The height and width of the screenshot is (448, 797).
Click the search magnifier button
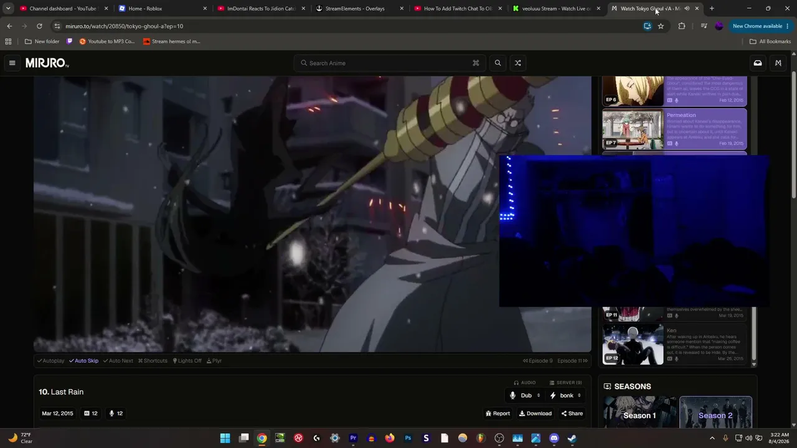click(x=498, y=63)
